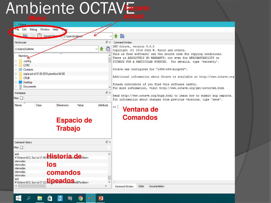Enable the Workspace Filter checkbox

pyautogui.click(x=22, y=98)
